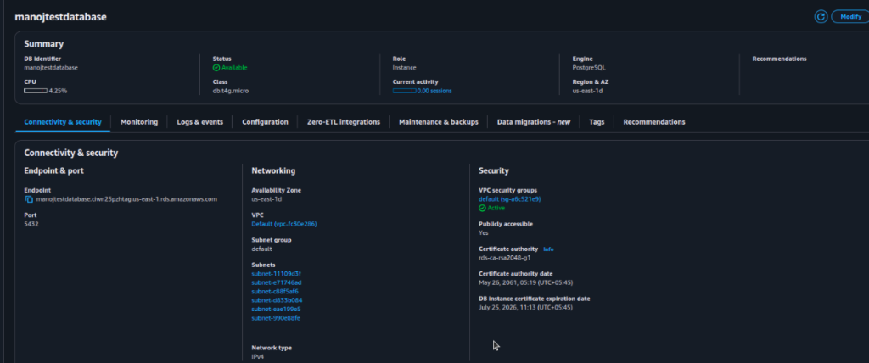The width and height of the screenshot is (869, 363).
Task: Click the Role value Instance
Action: tap(405, 68)
